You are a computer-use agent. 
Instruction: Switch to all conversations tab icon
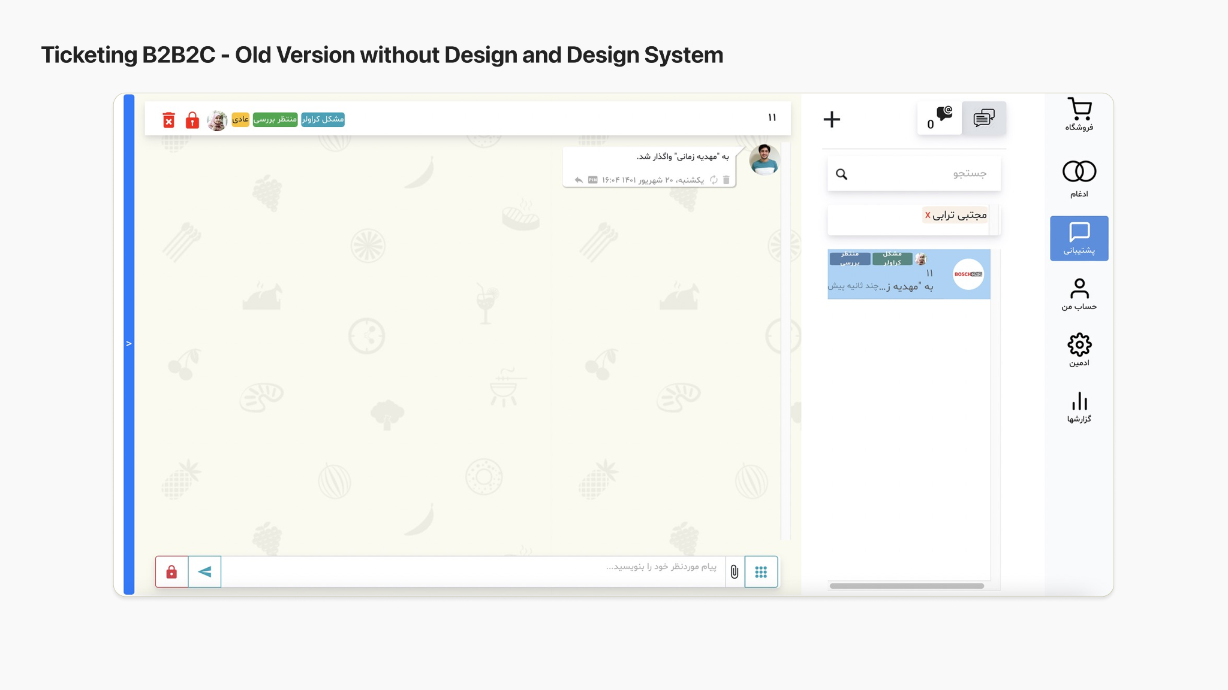(x=984, y=118)
